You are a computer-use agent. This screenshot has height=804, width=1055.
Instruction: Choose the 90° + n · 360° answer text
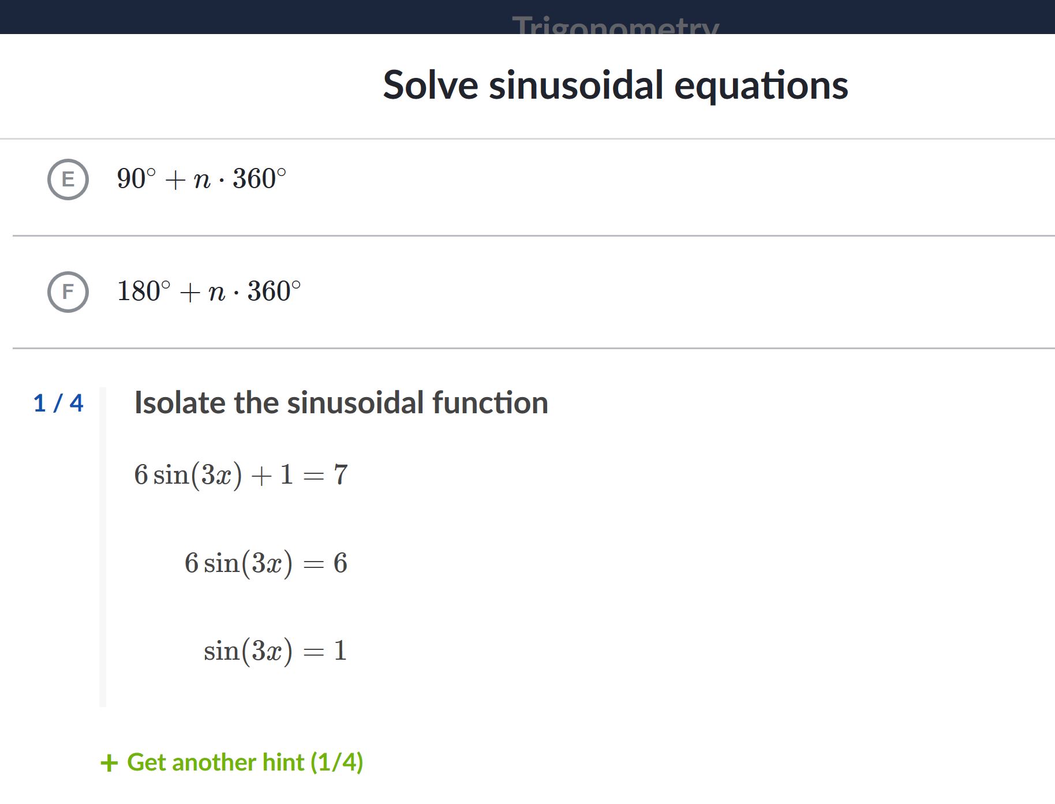click(x=201, y=178)
